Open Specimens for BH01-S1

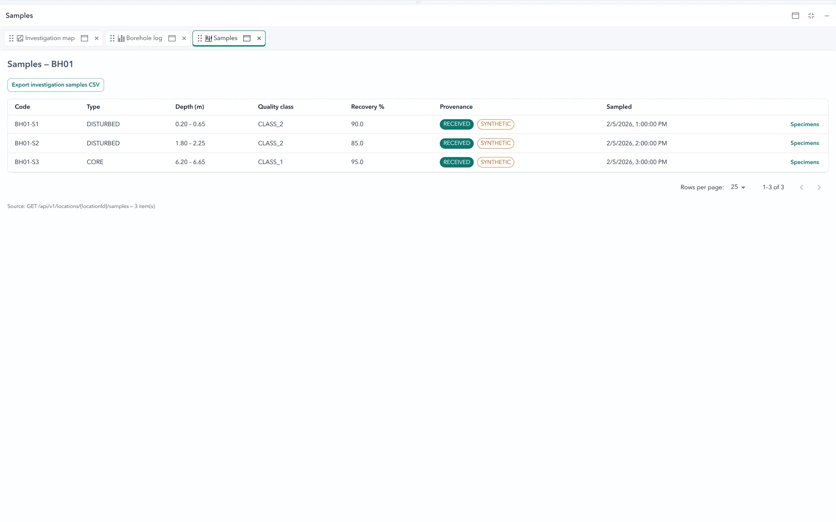[x=805, y=124]
